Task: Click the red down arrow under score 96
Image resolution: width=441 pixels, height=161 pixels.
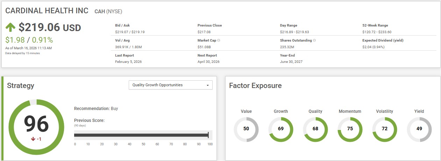Action: 33,139
